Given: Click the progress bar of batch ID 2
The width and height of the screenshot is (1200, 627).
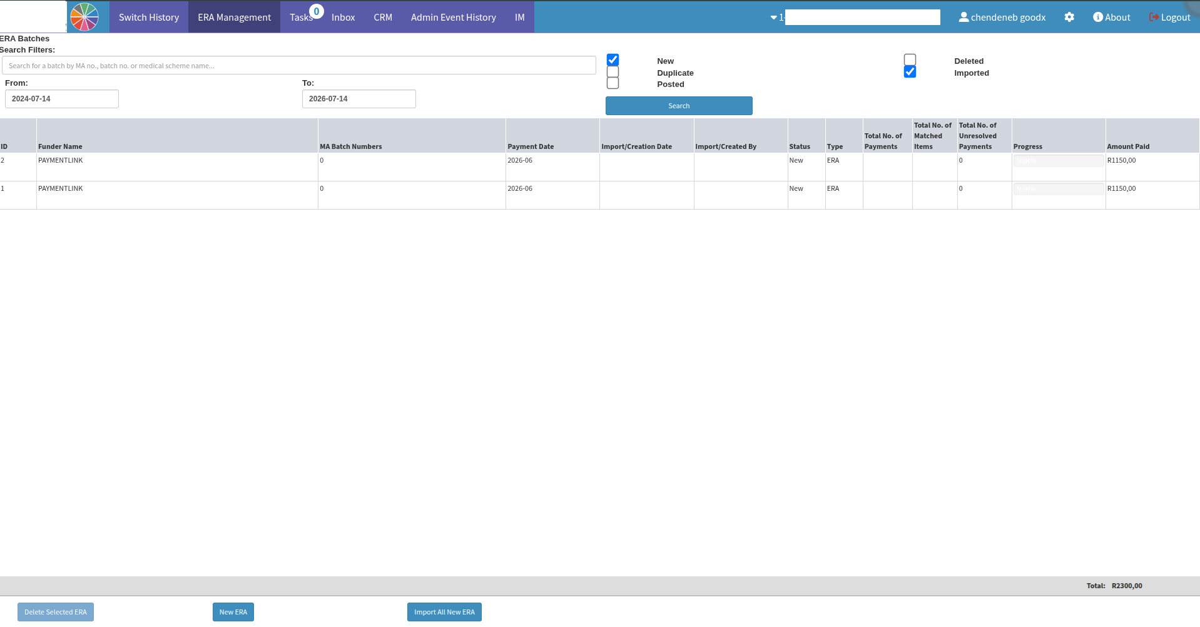Looking at the screenshot, I should tap(1059, 161).
